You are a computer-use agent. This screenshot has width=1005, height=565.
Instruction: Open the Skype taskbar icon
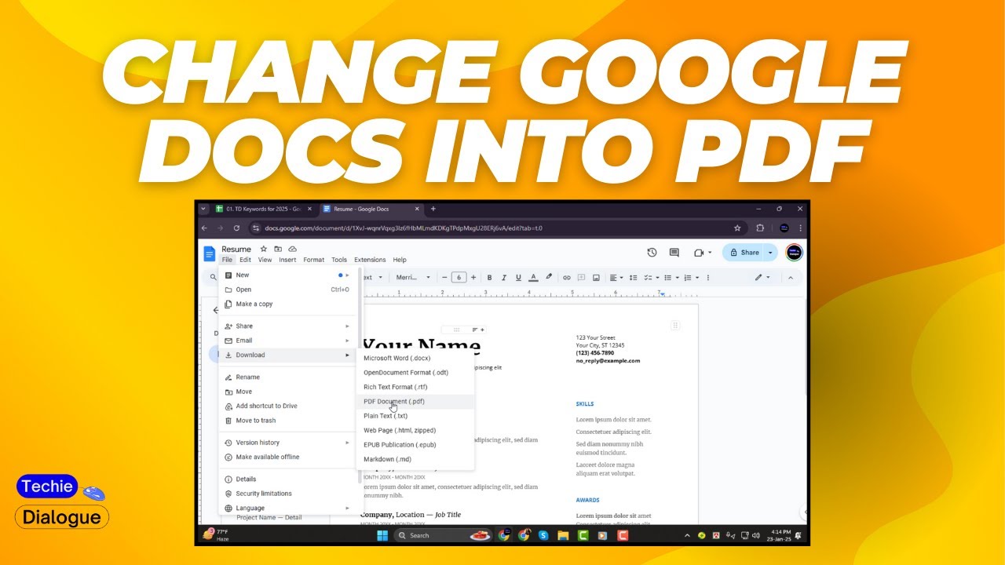[543, 535]
